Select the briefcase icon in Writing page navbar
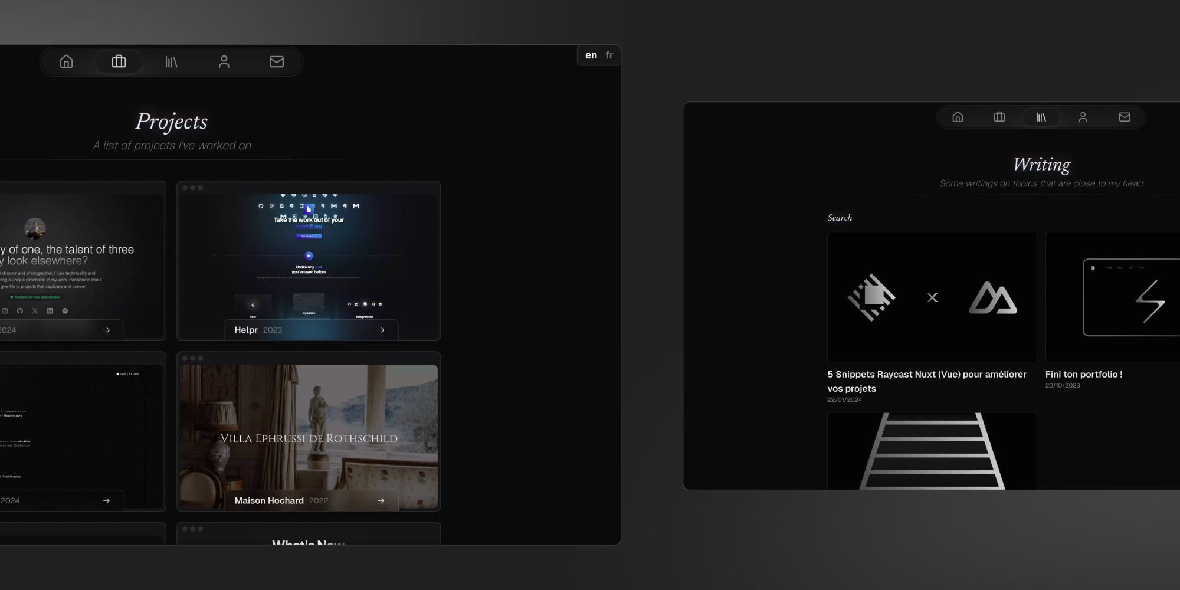 (x=999, y=117)
